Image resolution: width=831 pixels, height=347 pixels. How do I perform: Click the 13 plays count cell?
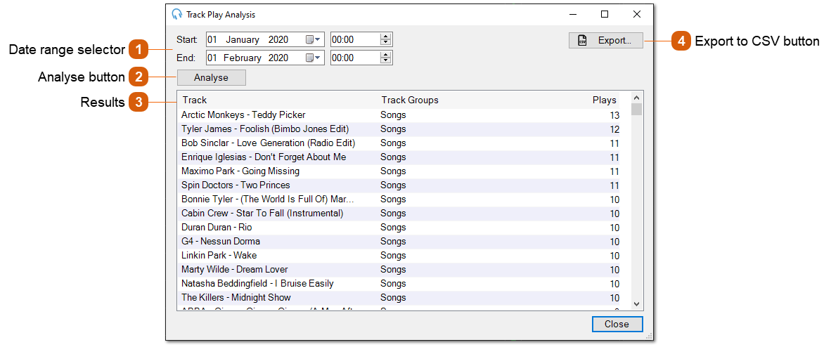[614, 115]
